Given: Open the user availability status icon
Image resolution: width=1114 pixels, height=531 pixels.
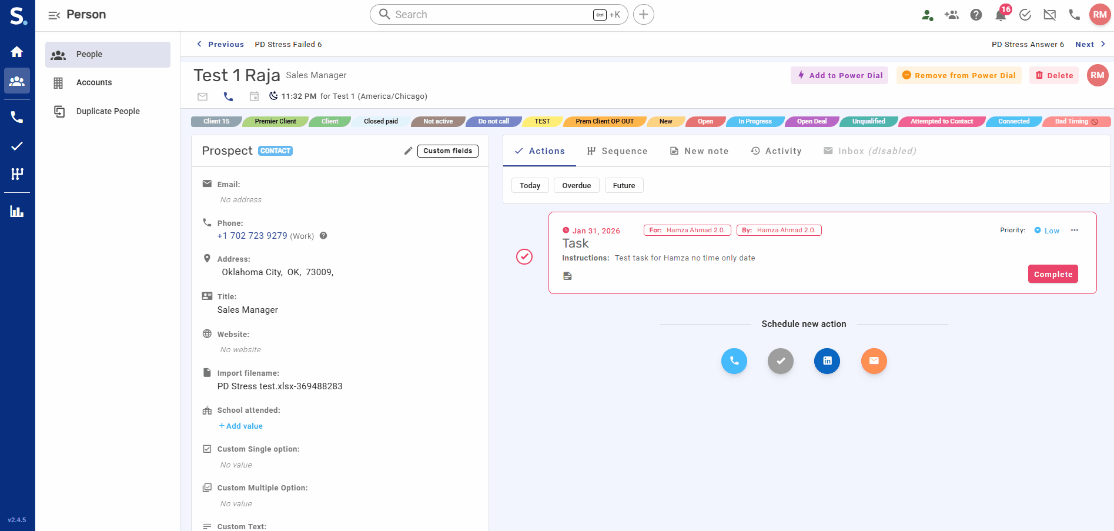Looking at the screenshot, I should click(x=927, y=15).
